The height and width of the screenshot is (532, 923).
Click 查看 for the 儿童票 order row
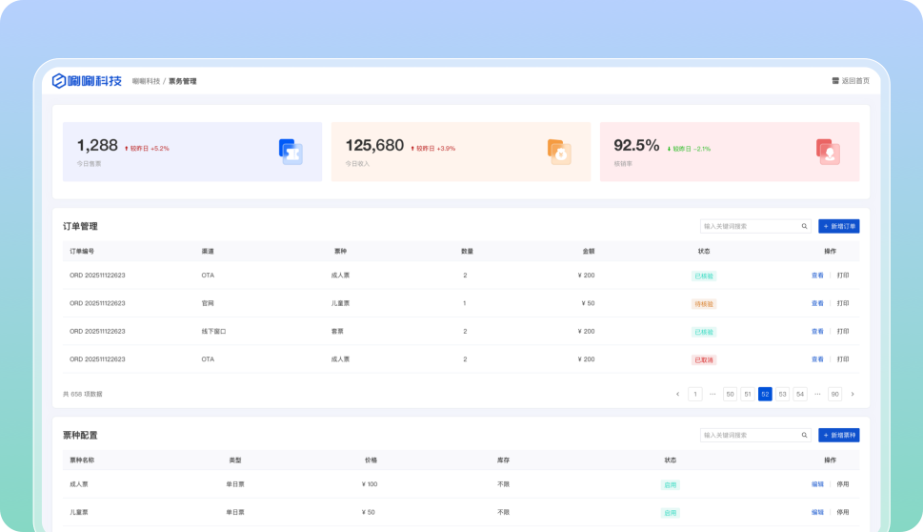pyautogui.click(x=817, y=303)
